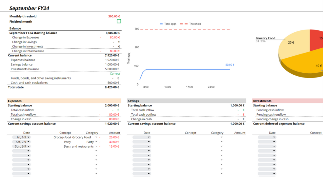Open first empty date dropdown in Savings table
323x181 pixels.
(142, 137)
